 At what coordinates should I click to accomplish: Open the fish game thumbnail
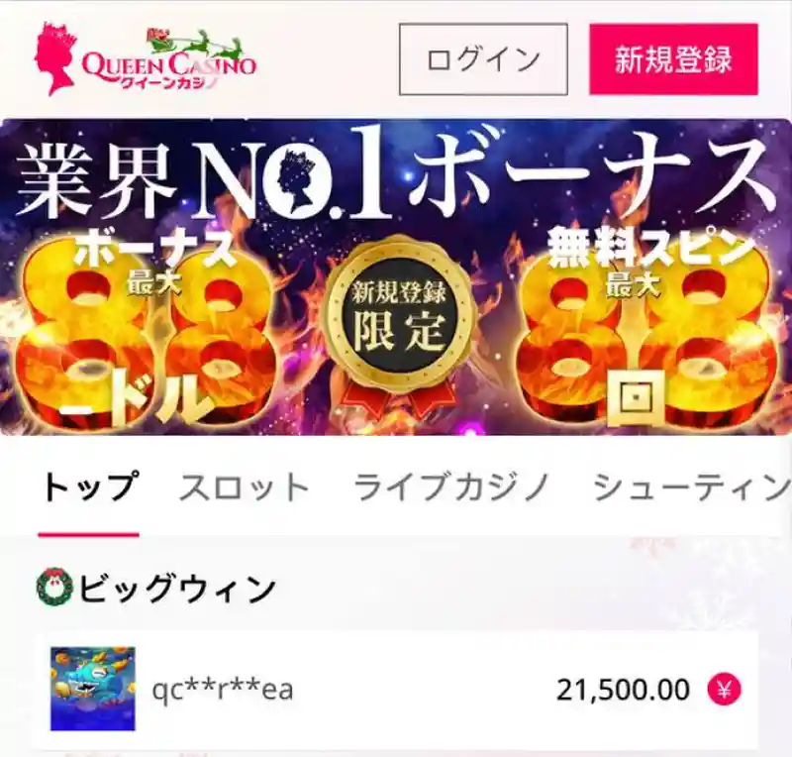click(x=93, y=689)
